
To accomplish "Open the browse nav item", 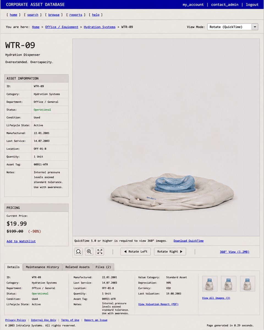I will pos(54,15).
